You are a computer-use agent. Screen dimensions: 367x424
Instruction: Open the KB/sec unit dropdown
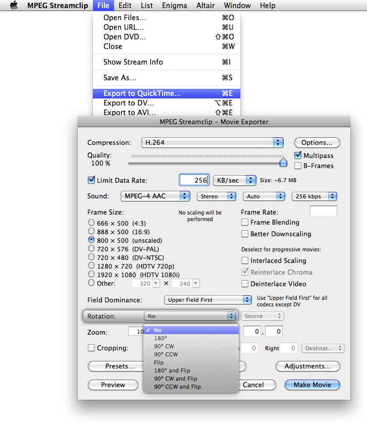[234, 180]
